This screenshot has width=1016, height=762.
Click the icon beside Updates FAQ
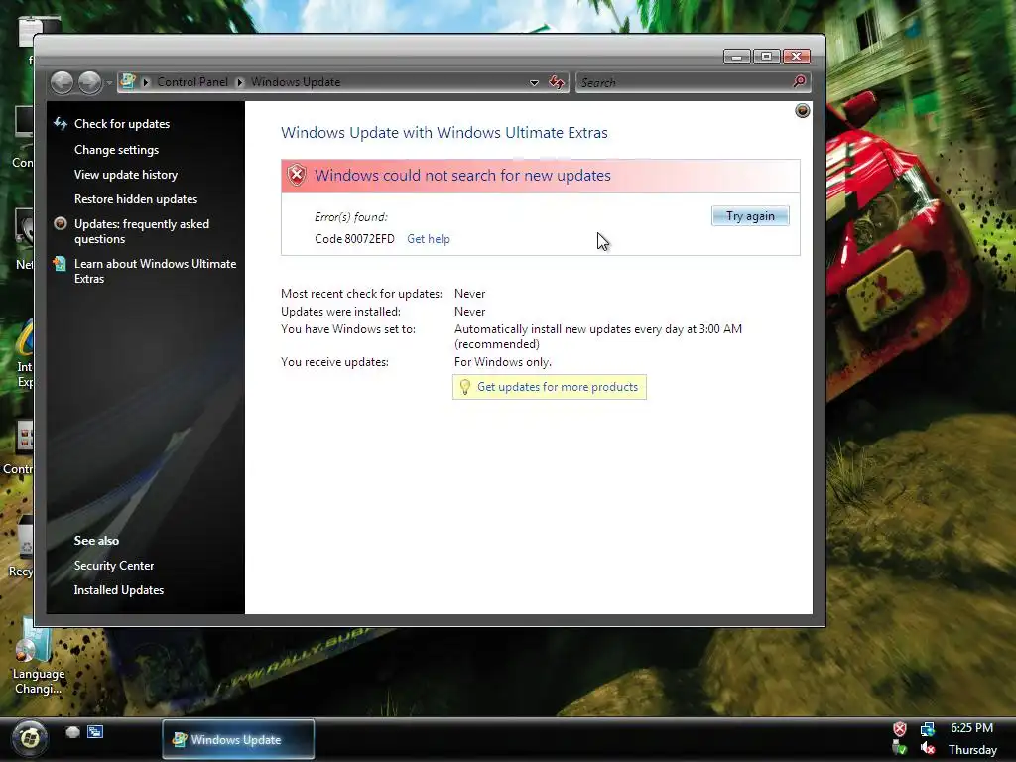(x=61, y=224)
